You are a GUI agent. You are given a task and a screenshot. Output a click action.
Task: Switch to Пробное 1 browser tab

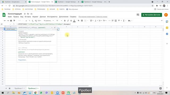tap(67, 2)
